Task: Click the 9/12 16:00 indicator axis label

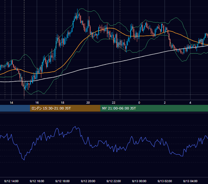Action: (x=37, y=181)
